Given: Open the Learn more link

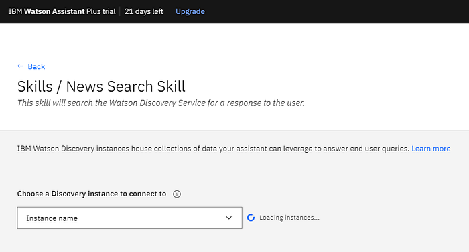Looking at the screenshot, I should point(431,149).
